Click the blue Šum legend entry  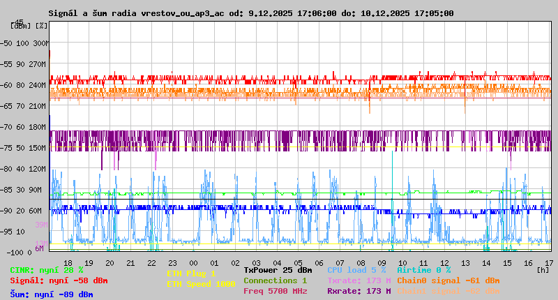pyautogui.click(x=51, y=294)
